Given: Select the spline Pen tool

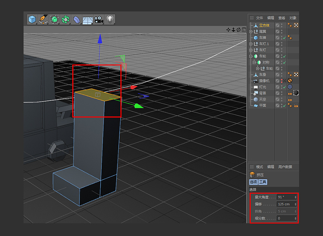Looking at the screenshot, I should tap(43, 19).
